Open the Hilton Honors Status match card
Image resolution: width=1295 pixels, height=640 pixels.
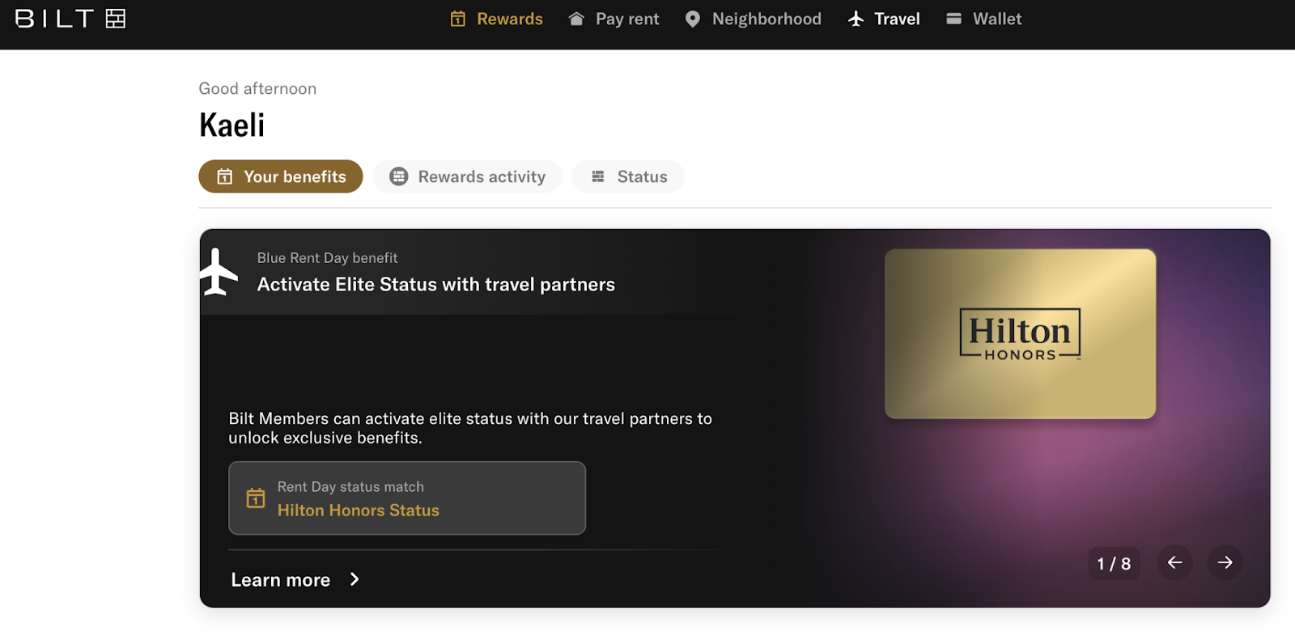[407, 498]
